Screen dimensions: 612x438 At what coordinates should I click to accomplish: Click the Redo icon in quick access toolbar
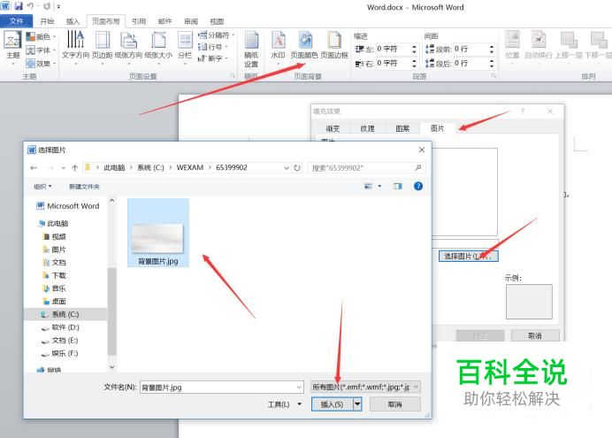[x=47, y=6]
